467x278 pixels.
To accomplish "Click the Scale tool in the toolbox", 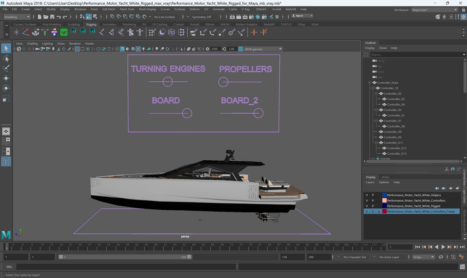I will point(6,98).
